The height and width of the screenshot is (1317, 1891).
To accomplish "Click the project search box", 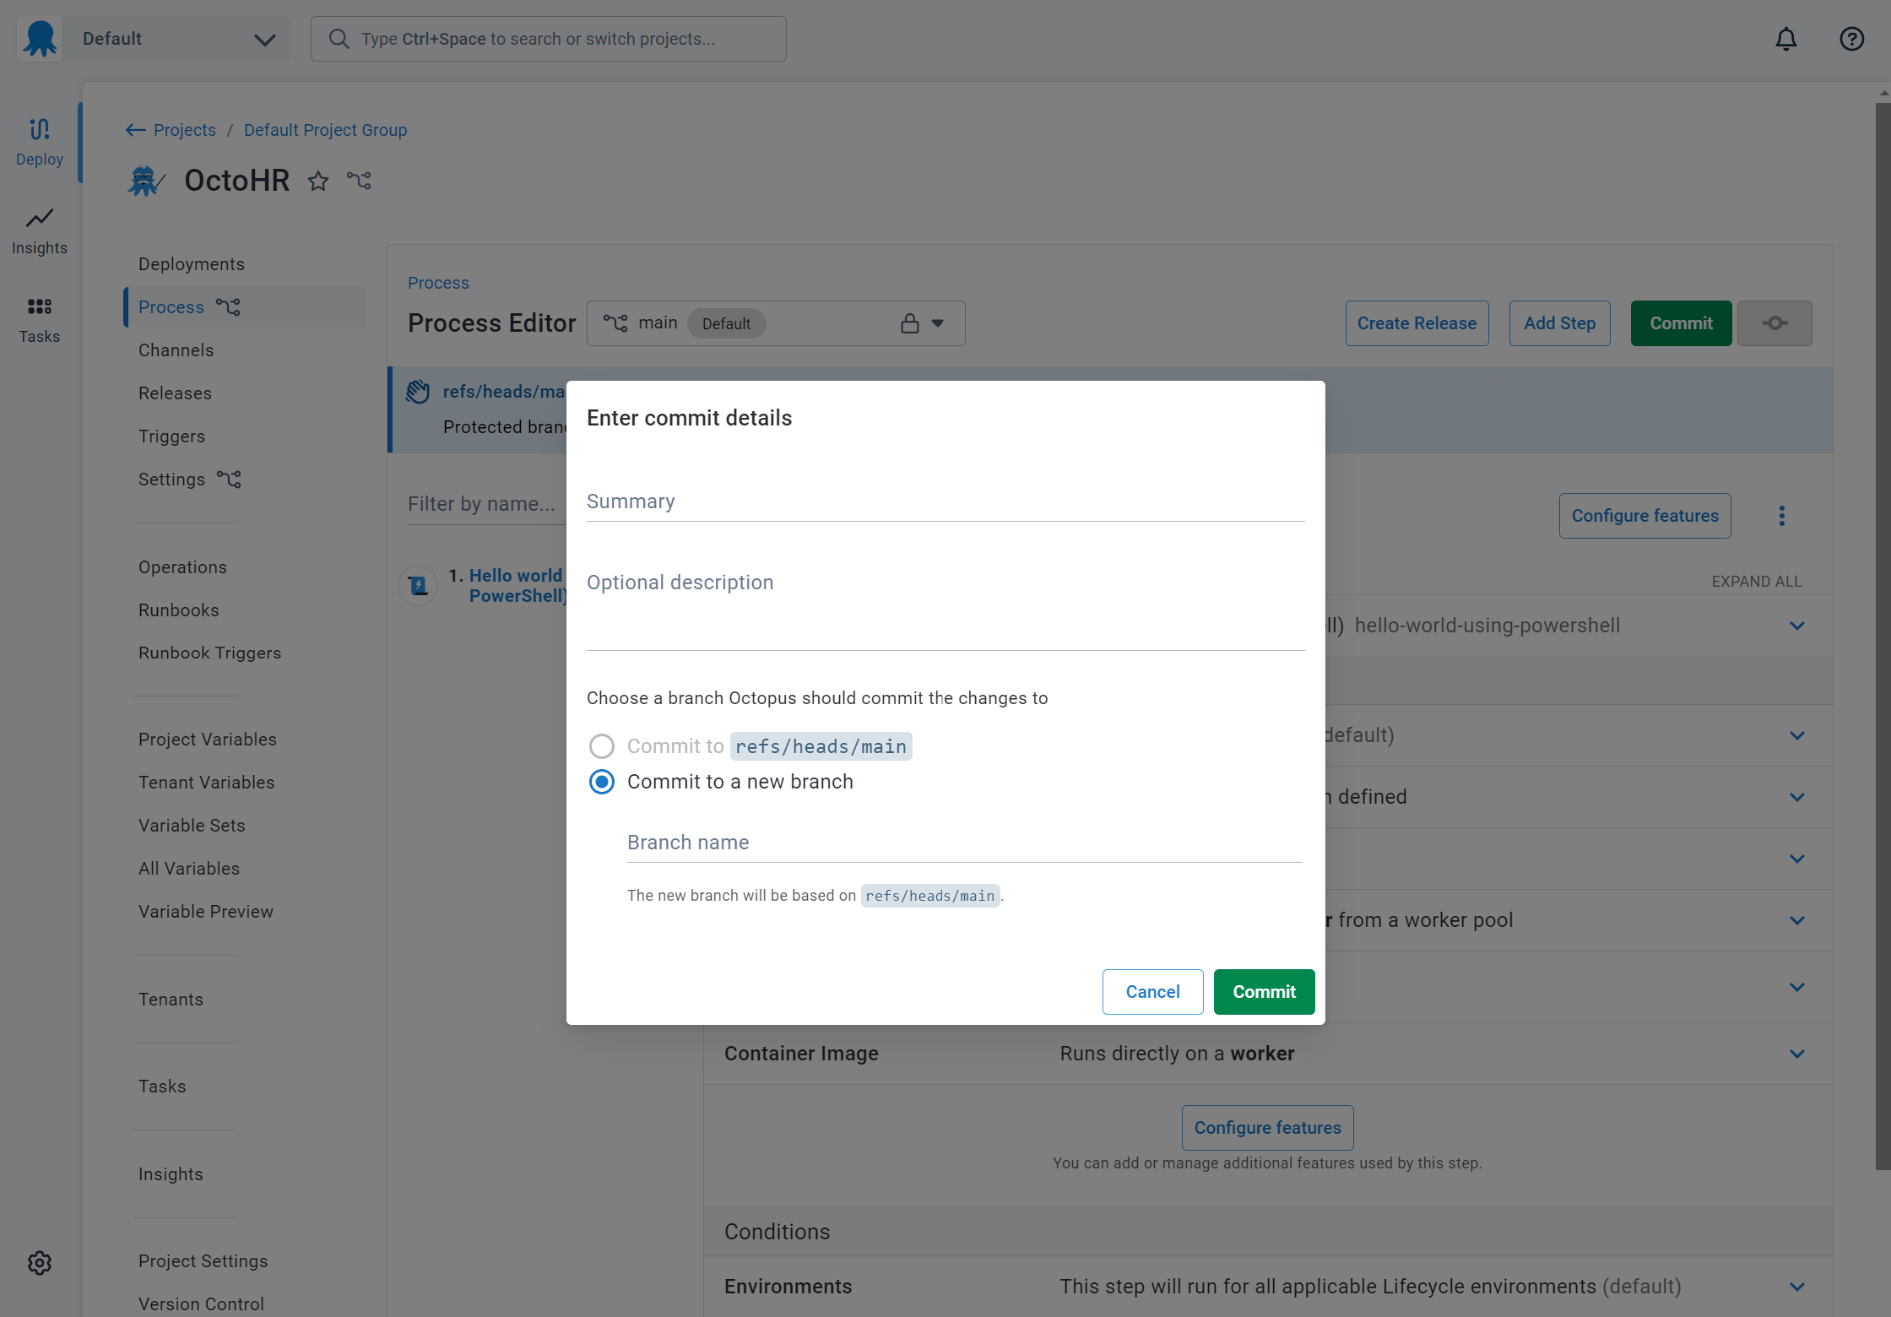I will coord(548,39).
